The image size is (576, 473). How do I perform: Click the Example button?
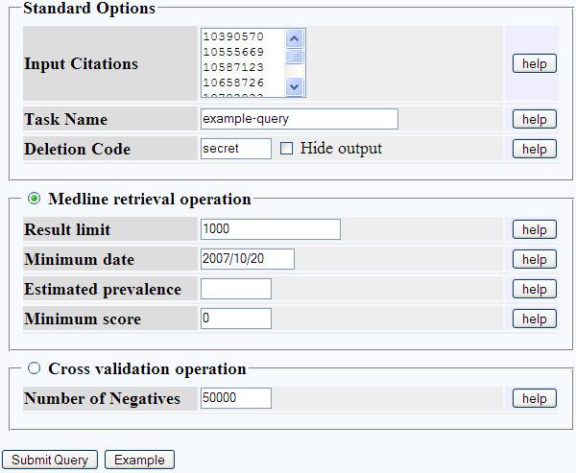click(x=139, y=461)
